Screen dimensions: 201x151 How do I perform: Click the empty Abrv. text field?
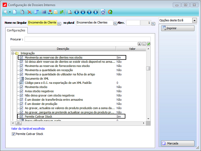133,23
